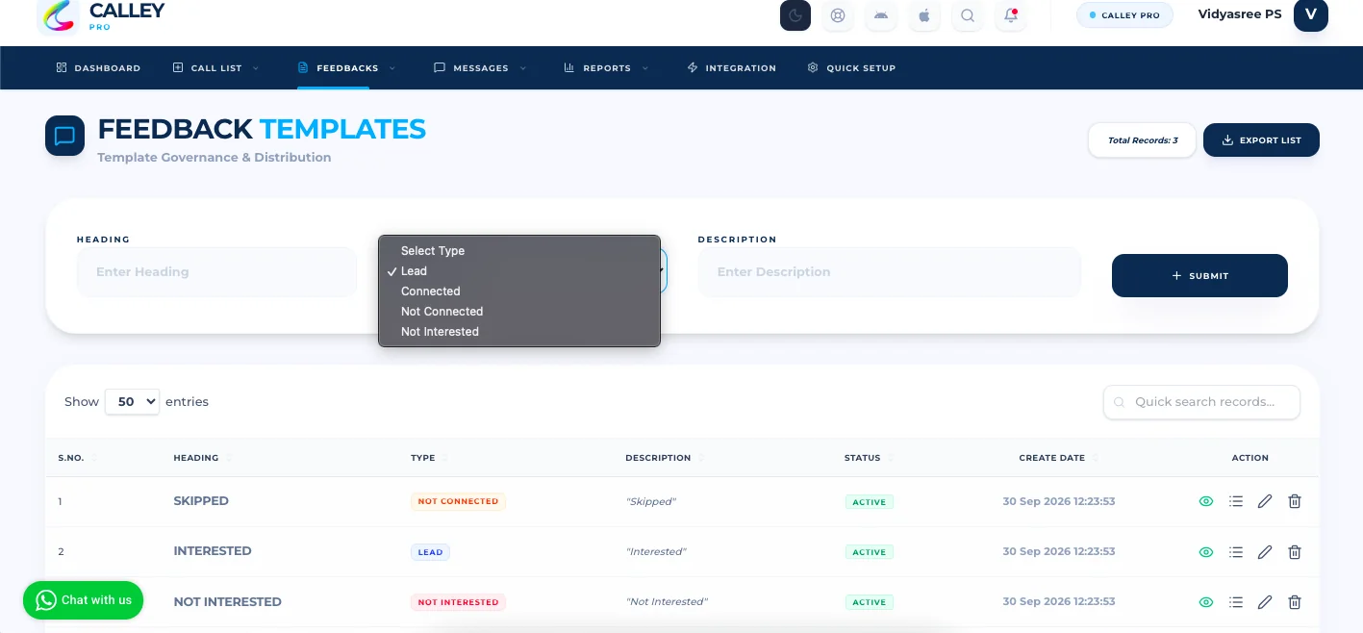Expand the Feedbacks menu

(346, 68)
